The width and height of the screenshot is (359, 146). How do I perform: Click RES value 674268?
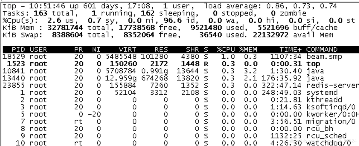click(154, 78)
